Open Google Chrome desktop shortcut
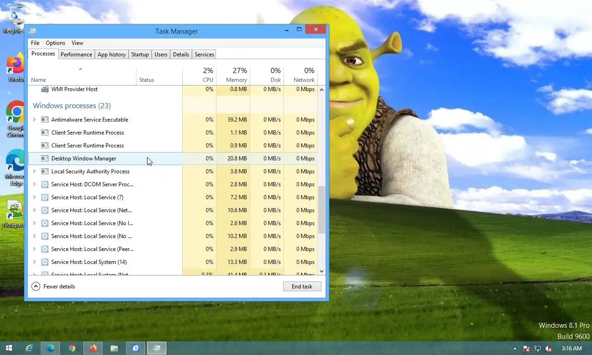Image resolution: width=592 pixels, height=355 pixels. [15, 118]
